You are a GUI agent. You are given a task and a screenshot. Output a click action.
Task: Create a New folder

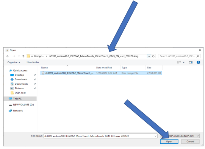point(33,62)
